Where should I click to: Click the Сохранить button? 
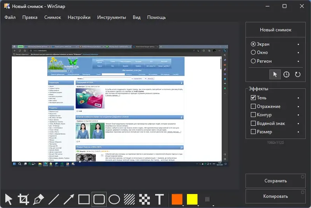tap(276, 181)
